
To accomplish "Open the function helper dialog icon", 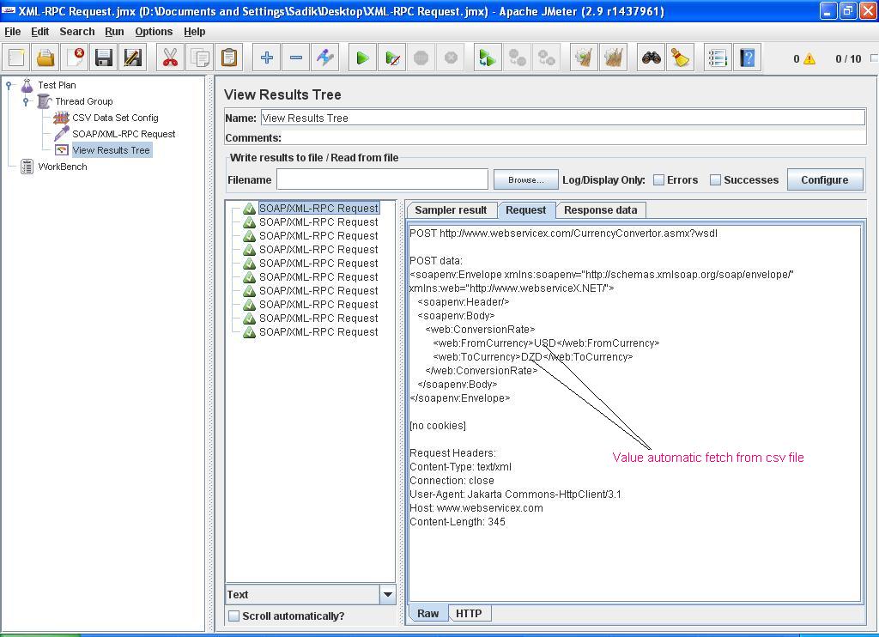I will tap(718, 58).
